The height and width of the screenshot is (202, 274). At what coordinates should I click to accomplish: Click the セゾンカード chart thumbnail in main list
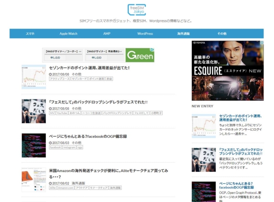pos(34,77)
